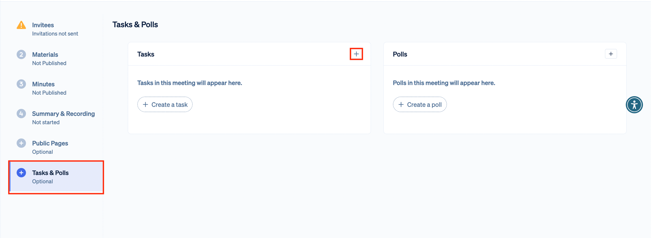Open the Invitees section
This screenshot has height=238, width=651.
click(43, 25)
